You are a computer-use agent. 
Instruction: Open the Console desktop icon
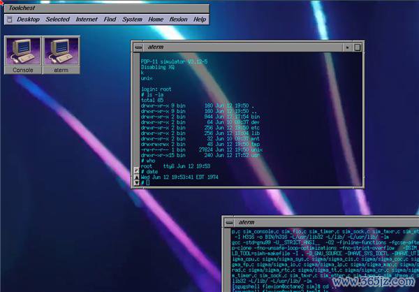(22, 52)
